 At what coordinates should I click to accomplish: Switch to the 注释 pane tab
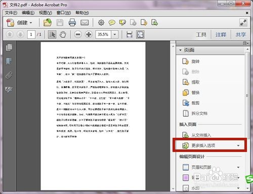(x=221, y=35)
